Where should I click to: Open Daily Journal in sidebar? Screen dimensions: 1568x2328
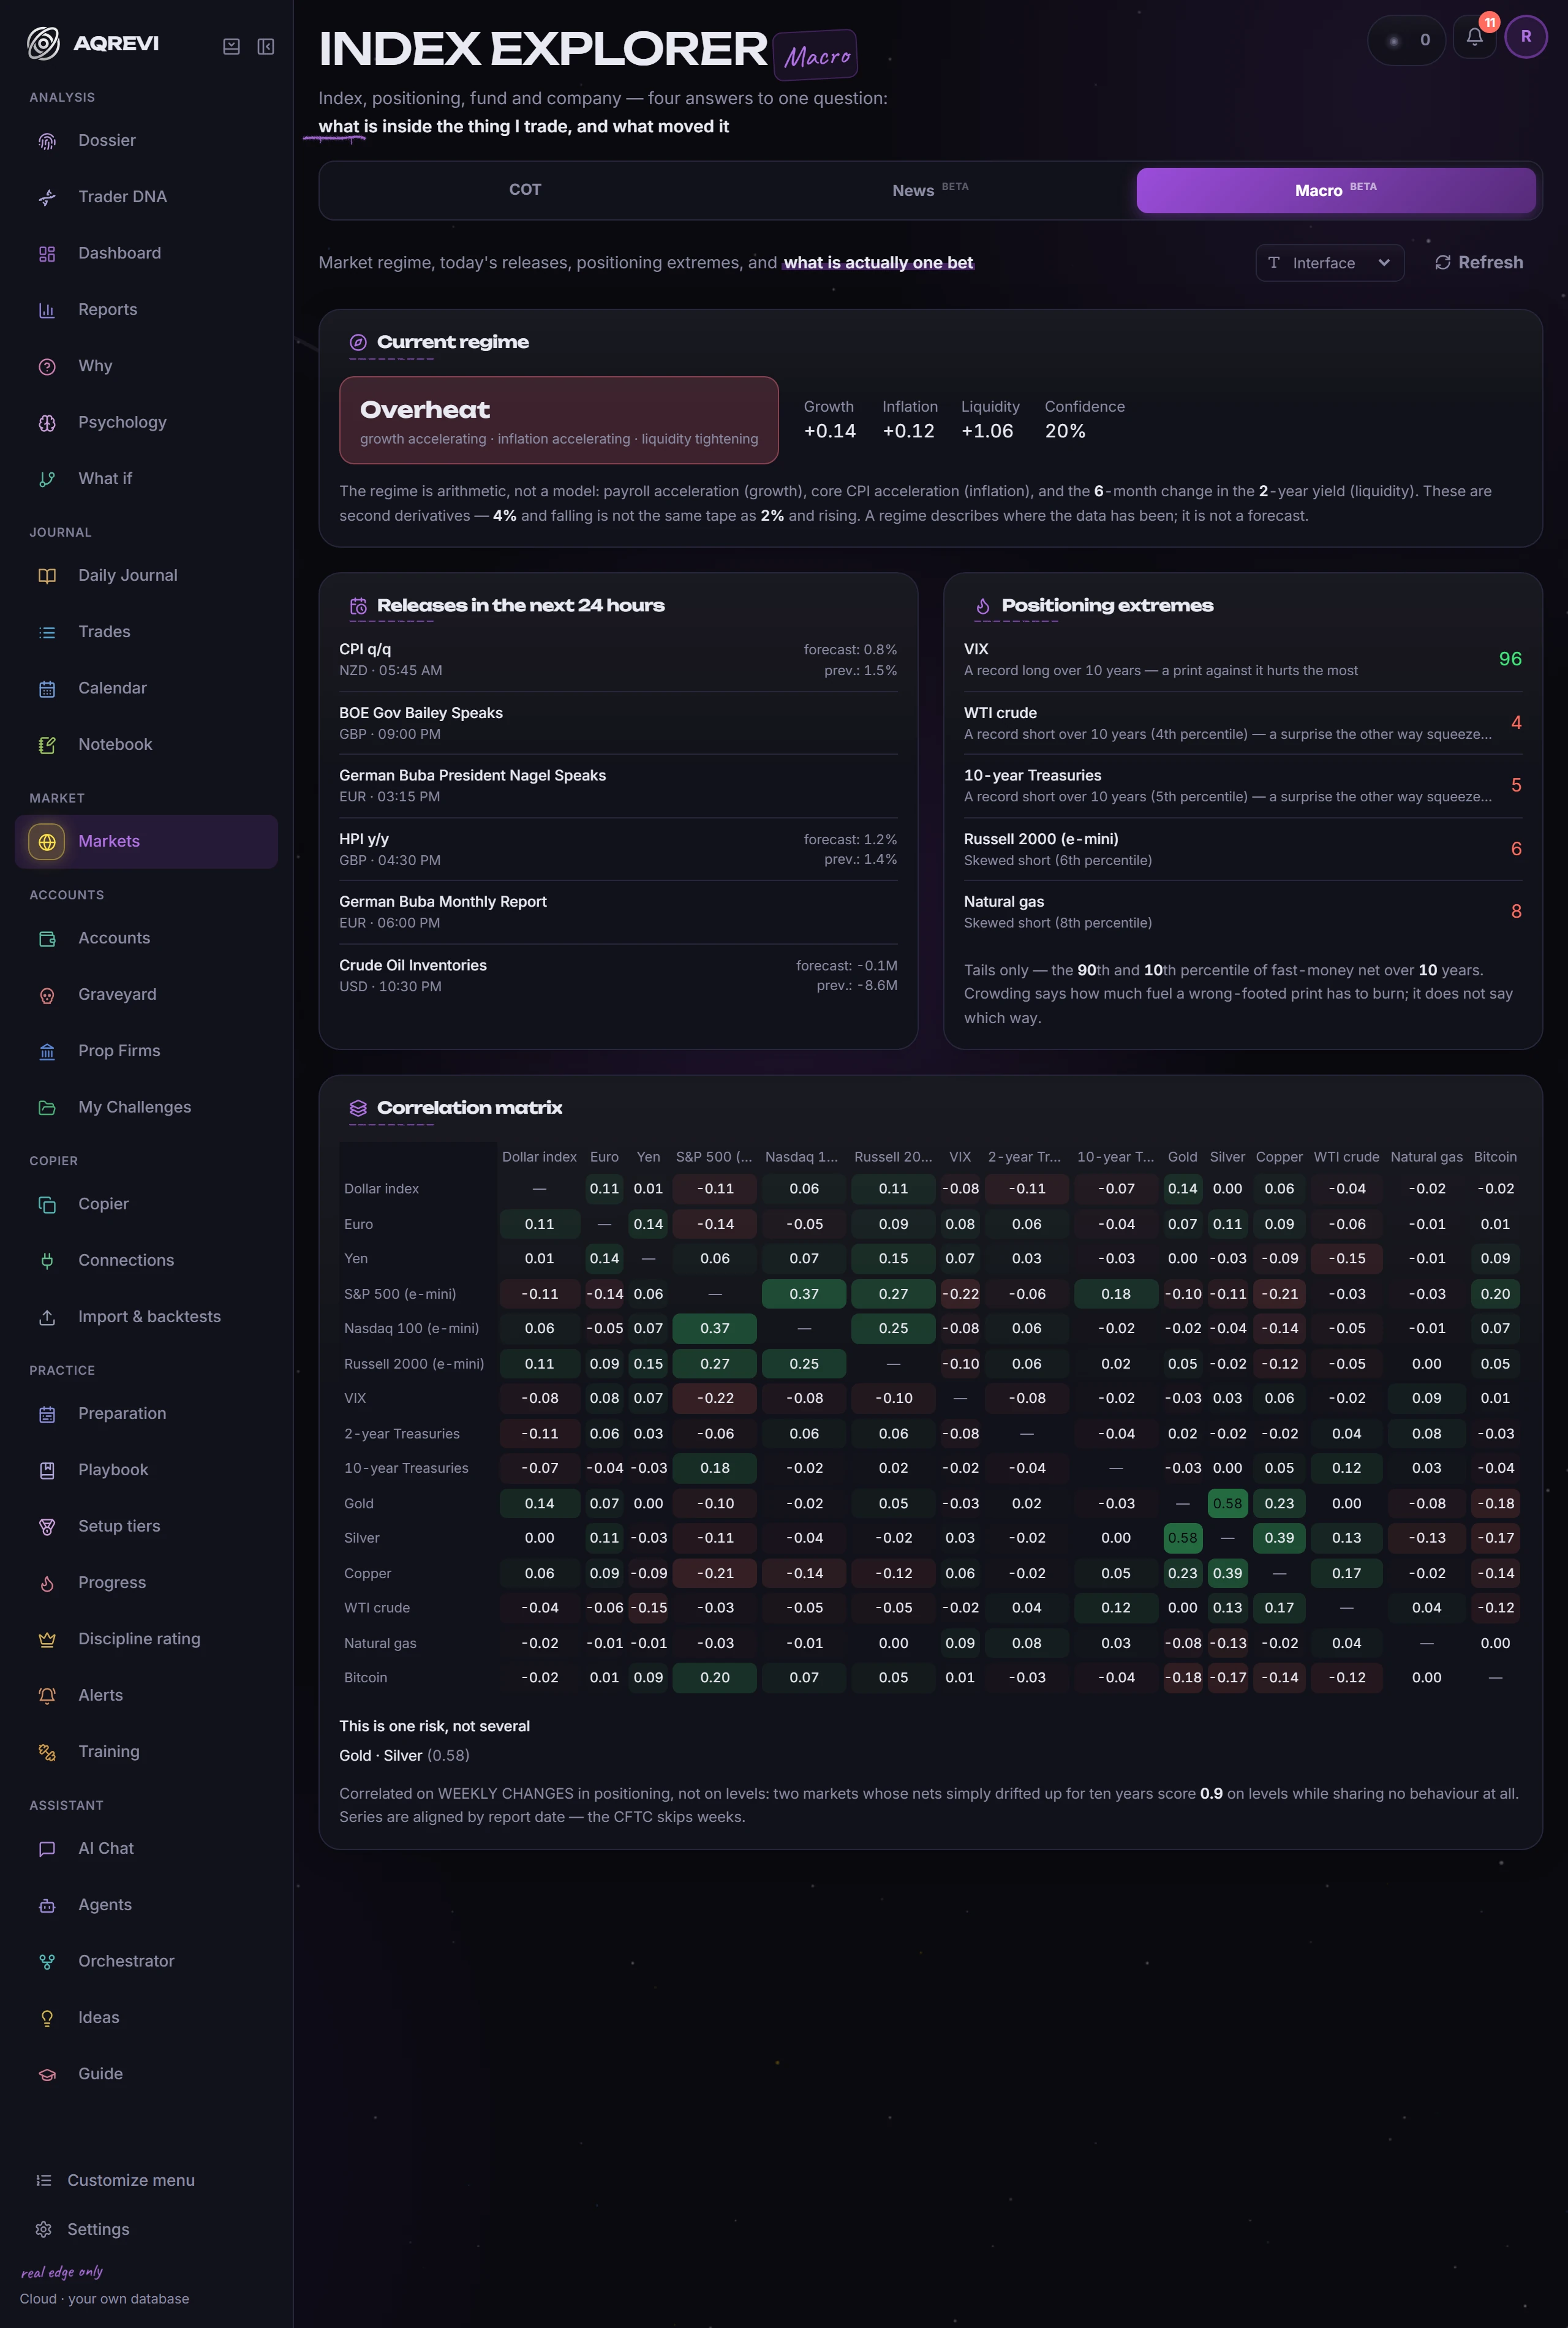click(146, 576)
